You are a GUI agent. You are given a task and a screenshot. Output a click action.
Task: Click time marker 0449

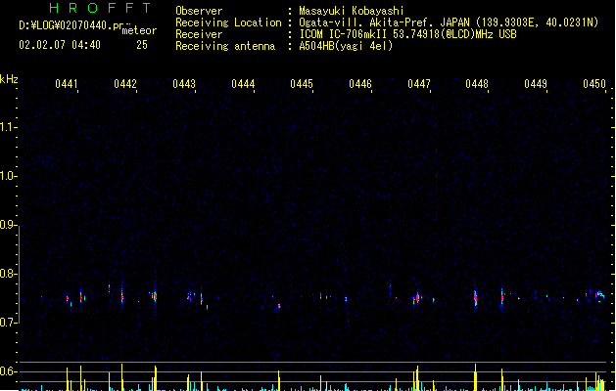pyautogui.click(x=536, y=84)
